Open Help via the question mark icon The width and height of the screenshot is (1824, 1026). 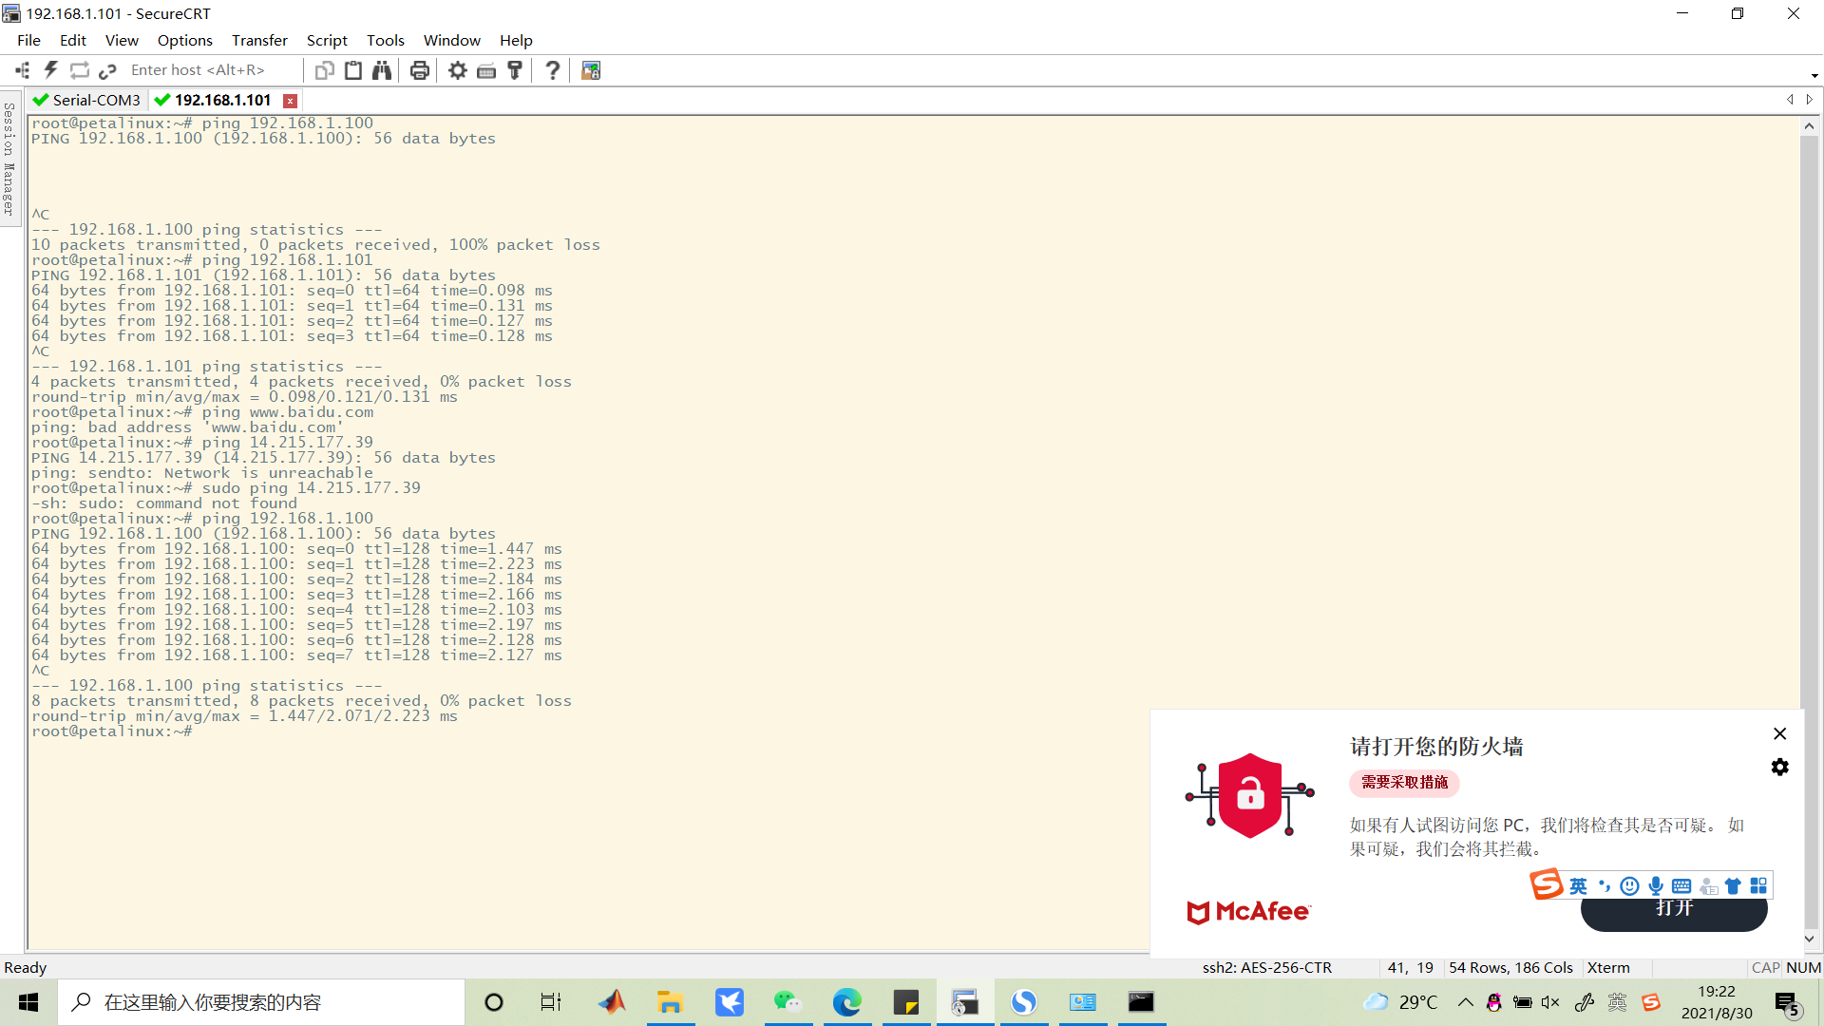coord(552,69)
